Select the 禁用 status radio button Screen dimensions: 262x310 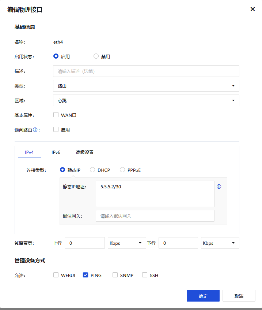tap(96, 56)
